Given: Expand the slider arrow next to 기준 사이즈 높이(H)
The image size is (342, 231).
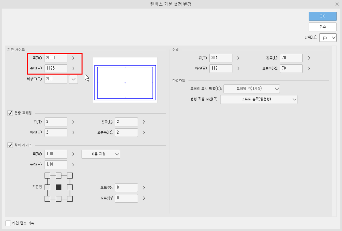Looking at the screenshot, I should coord(73,69).
